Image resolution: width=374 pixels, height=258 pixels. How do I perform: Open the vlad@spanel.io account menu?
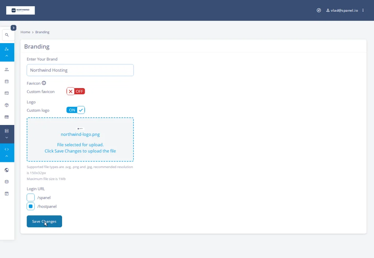click(x=342, y=10)
